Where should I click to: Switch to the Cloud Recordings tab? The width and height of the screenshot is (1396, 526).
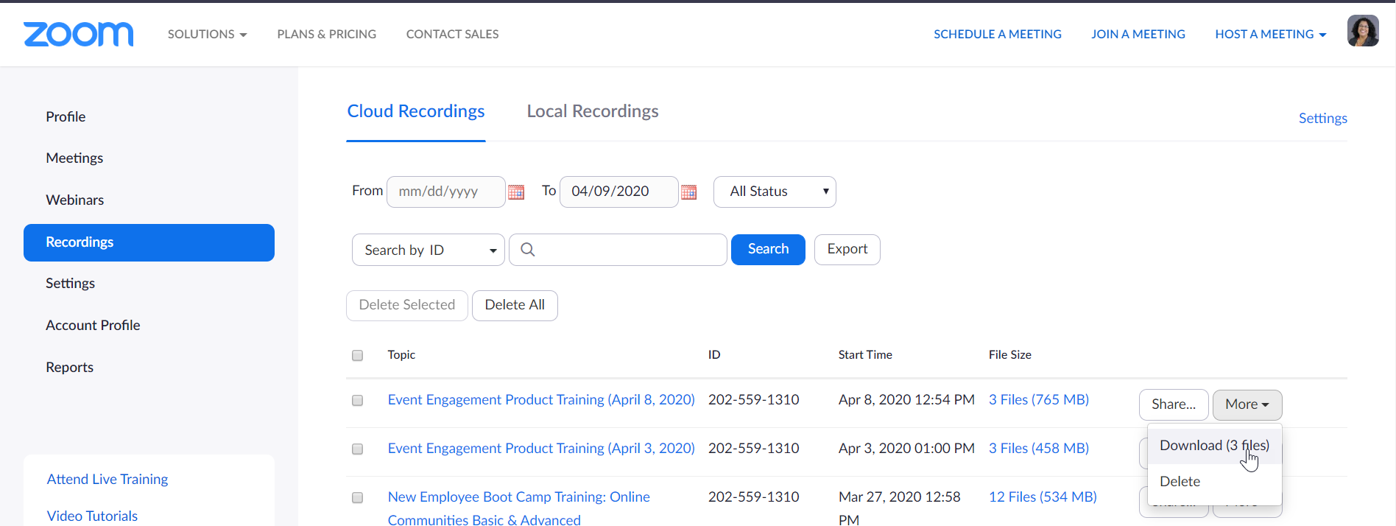pyautogui.click(x=416, y=111)
